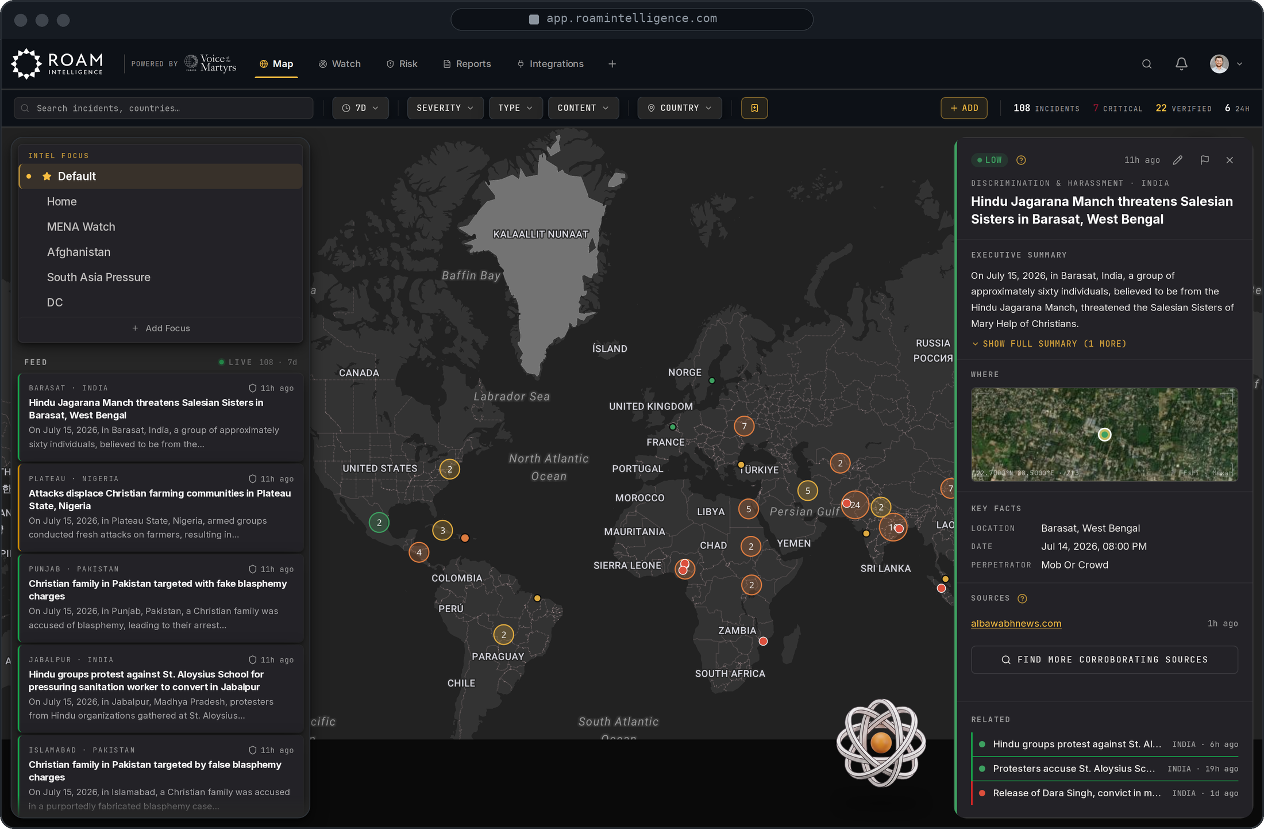Click the saved bookmark filter icon

tap(754, 108)
